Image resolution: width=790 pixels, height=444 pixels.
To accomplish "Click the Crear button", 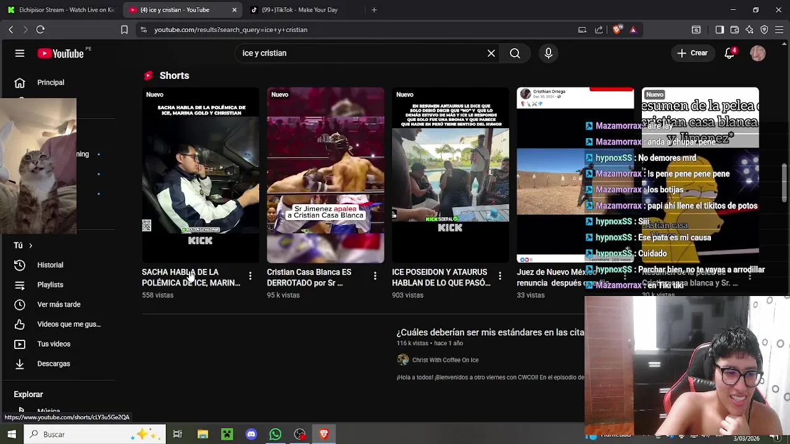I will coord(692,53).
